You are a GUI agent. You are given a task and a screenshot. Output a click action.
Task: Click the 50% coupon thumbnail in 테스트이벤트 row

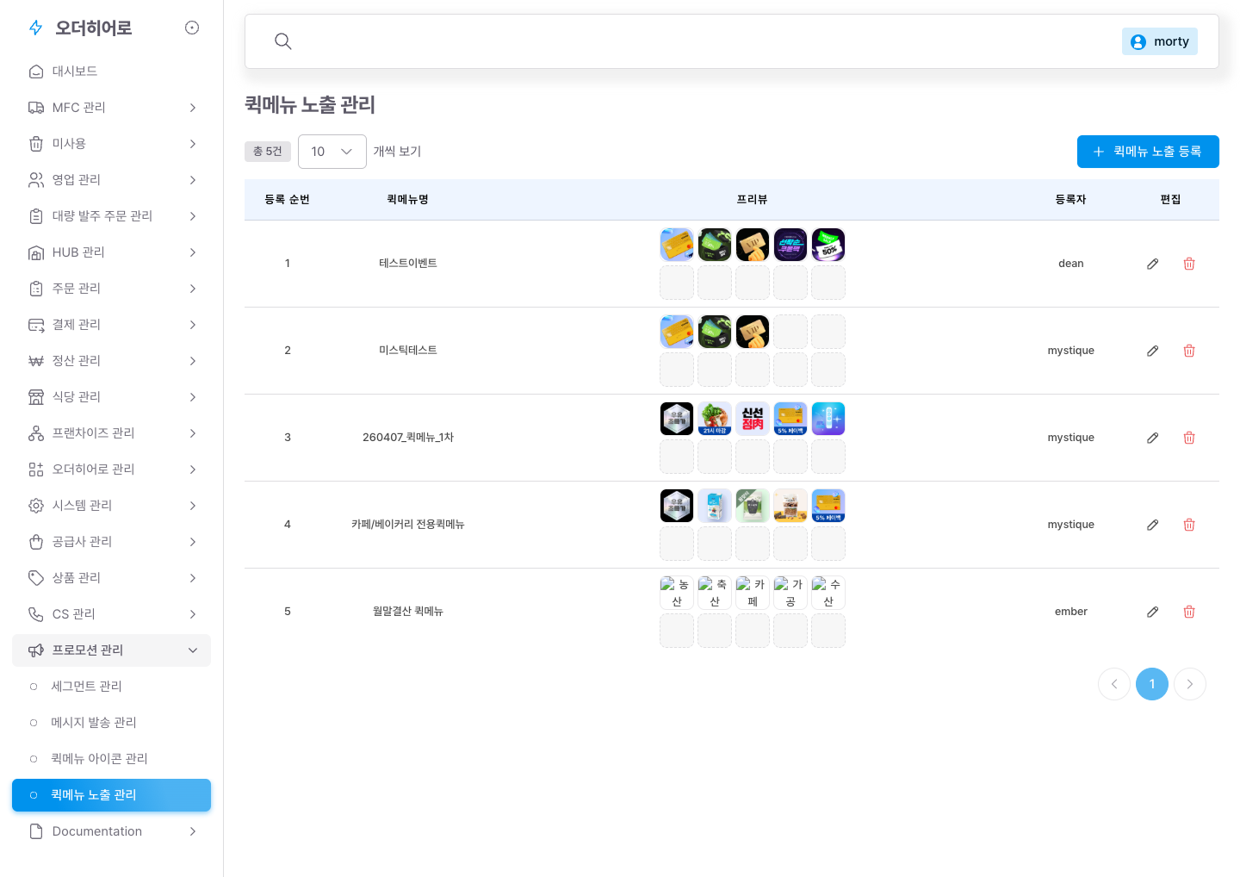[828, 245]
